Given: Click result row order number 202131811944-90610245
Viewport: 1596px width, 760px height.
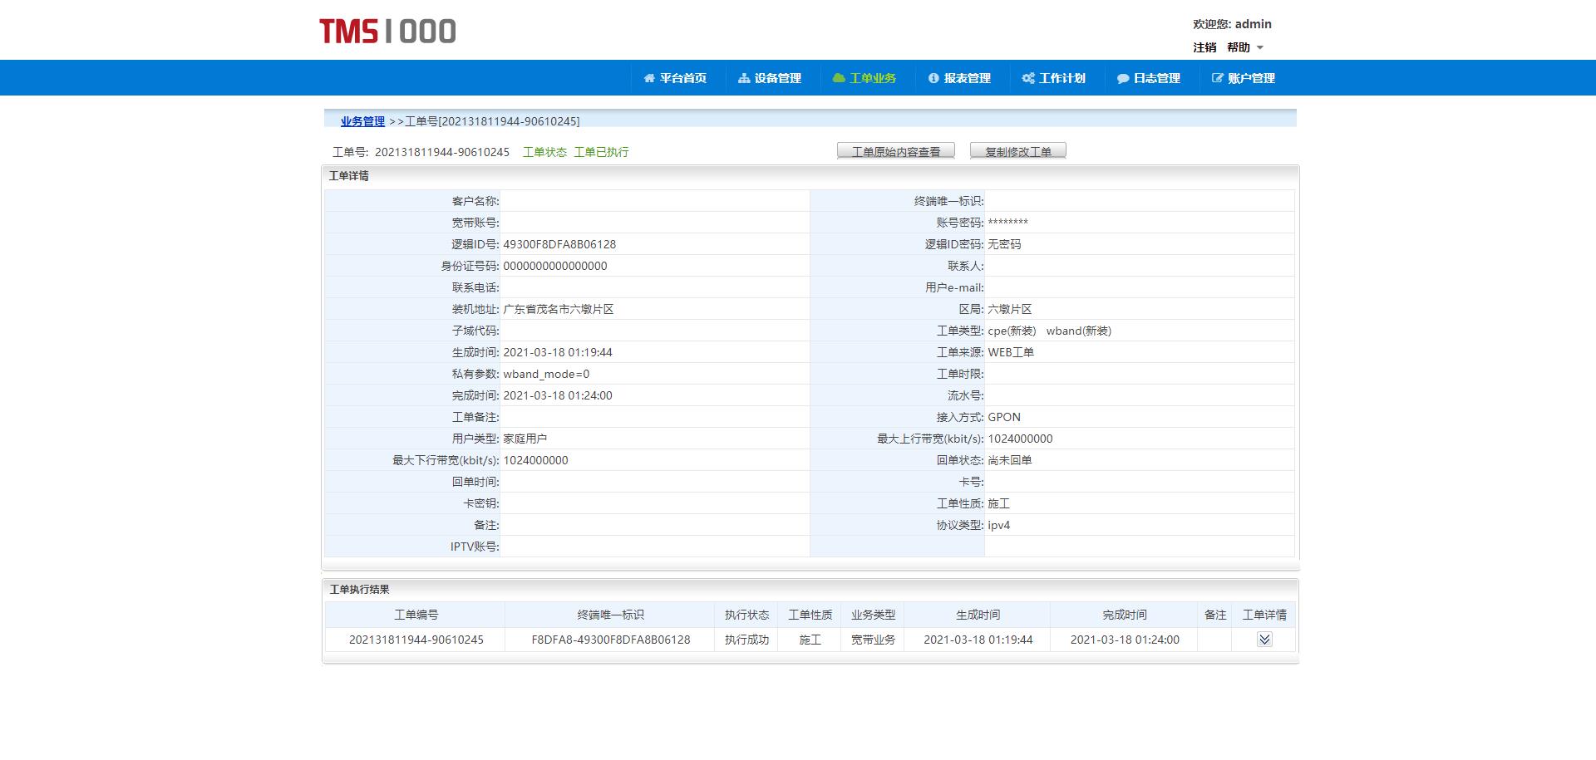Looking at the screenshot, I should pos(416,640).
